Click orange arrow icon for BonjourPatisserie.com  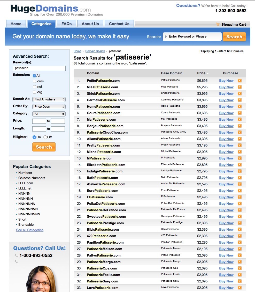point(239,126)
